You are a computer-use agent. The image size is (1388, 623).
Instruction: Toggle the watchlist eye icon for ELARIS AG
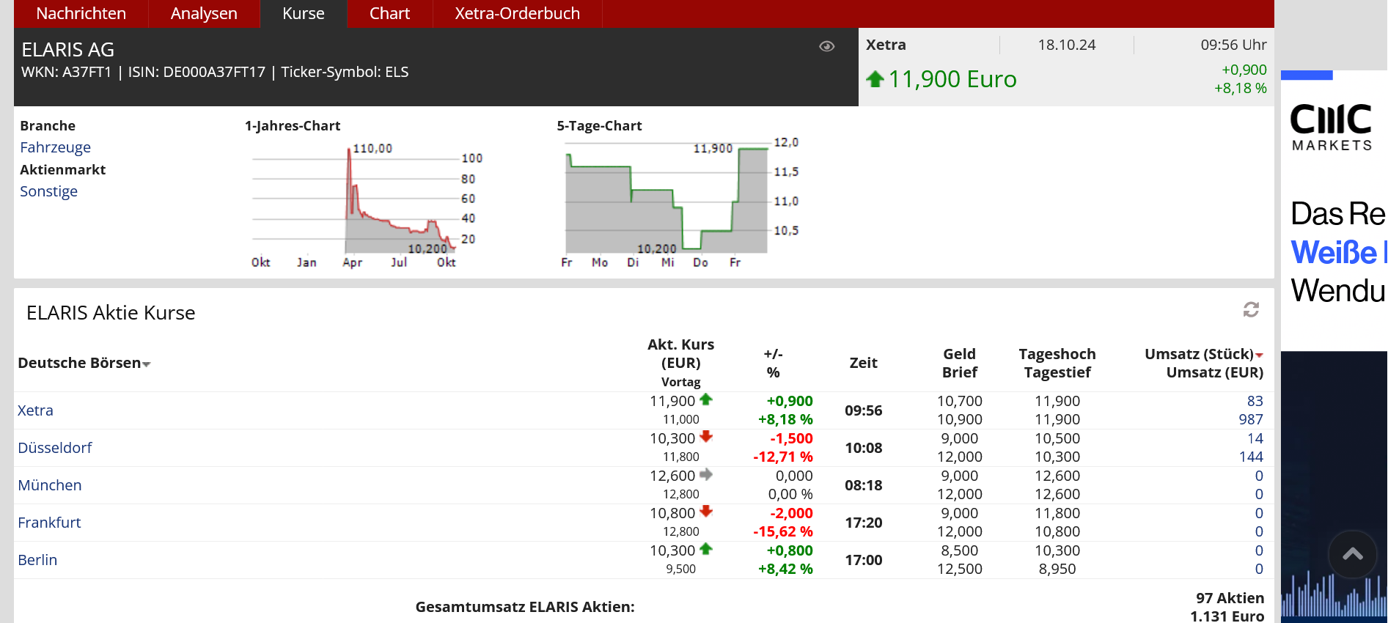tap(826, 46)
